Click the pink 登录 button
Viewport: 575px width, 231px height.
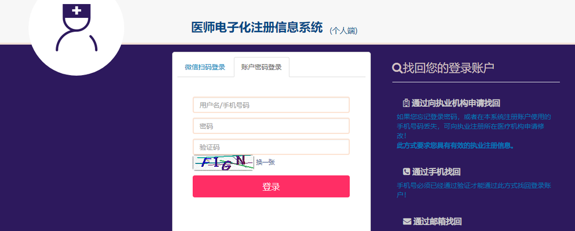pos(271,187)
